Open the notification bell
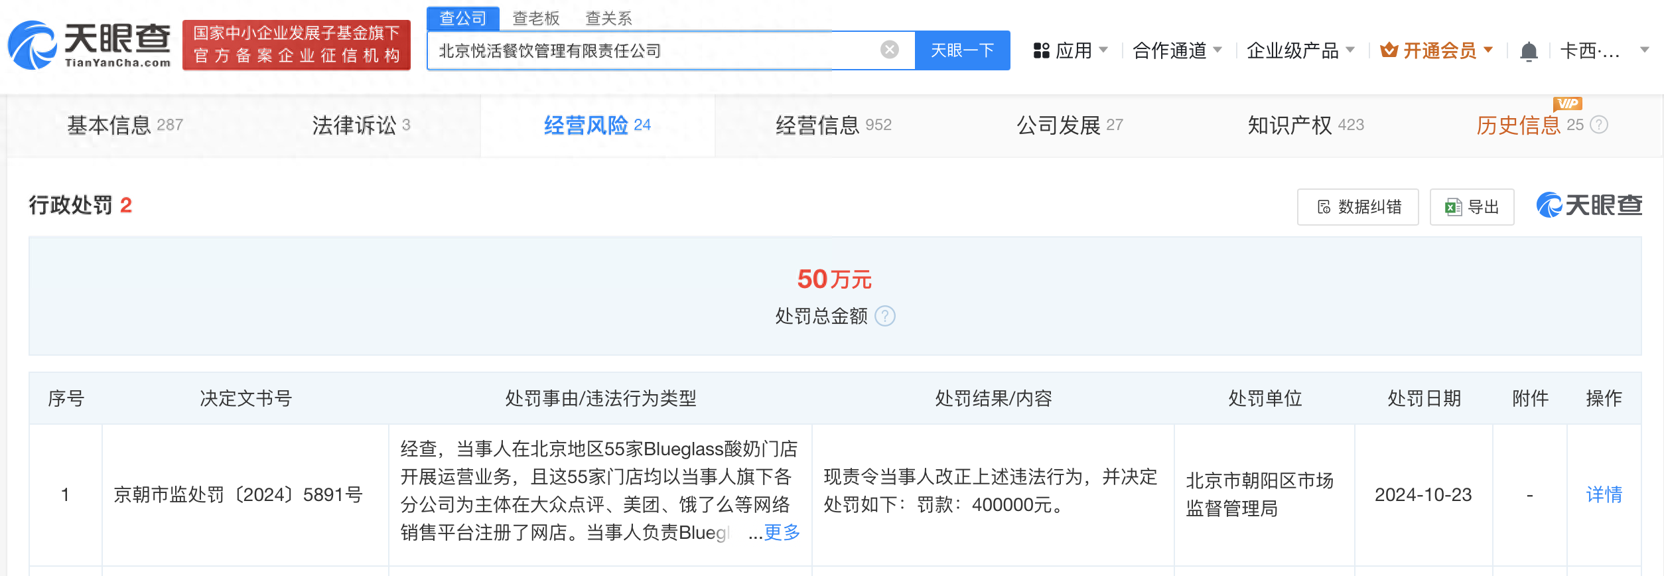 click(1529, 50)
